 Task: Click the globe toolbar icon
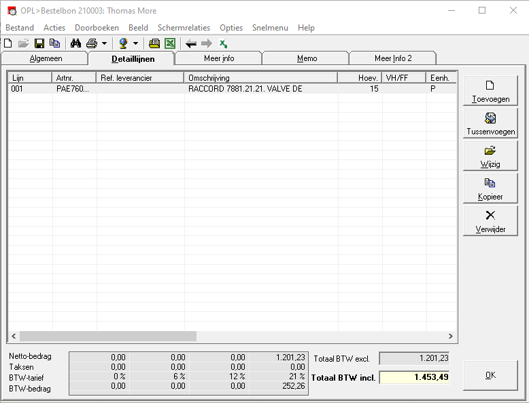click(124, 43)
